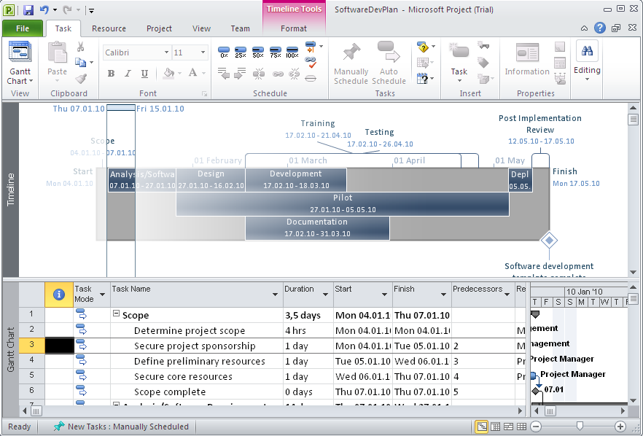Open the font size 11 dropdown

(203, 52)
